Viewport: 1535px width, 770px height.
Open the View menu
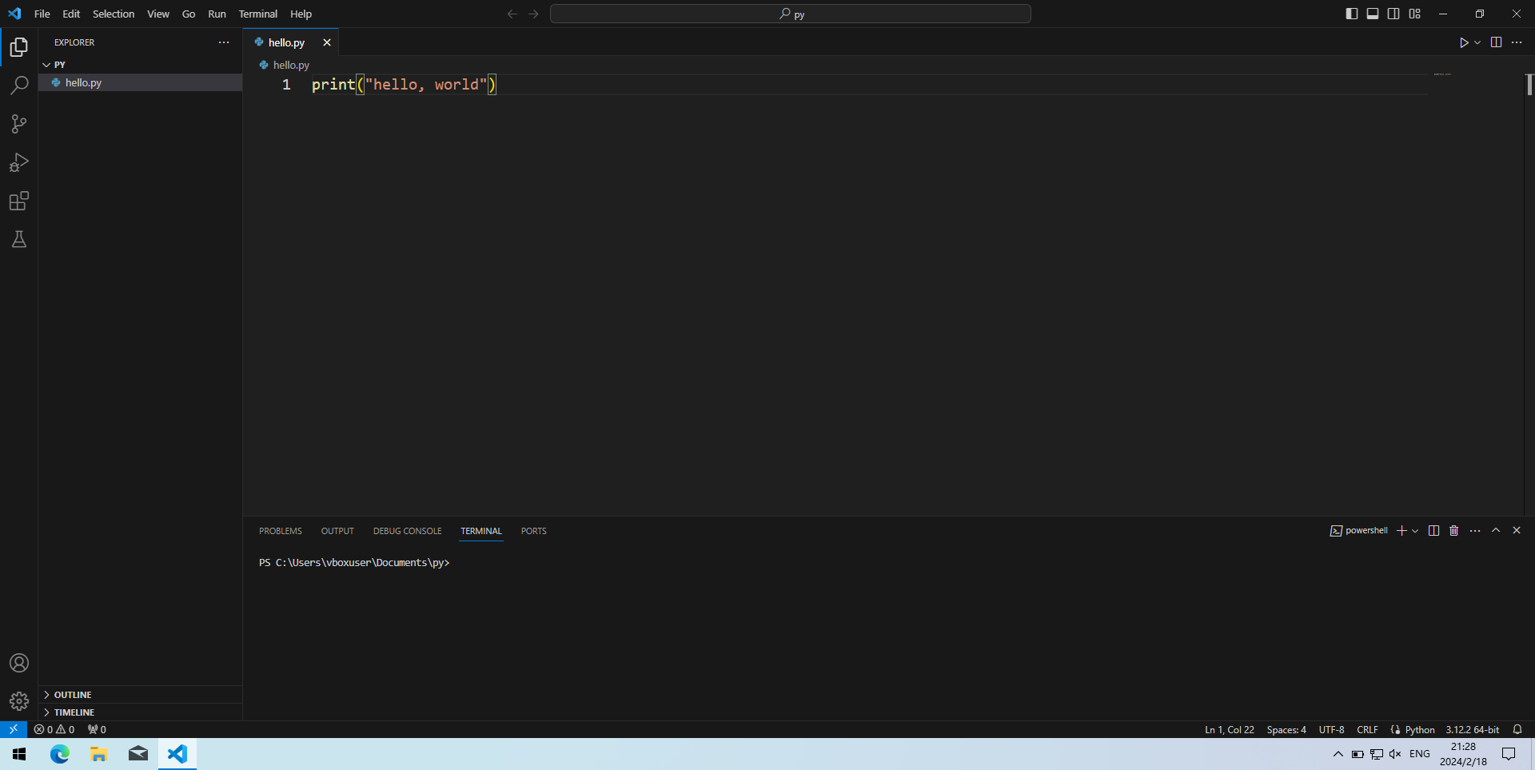click(158, 14)
